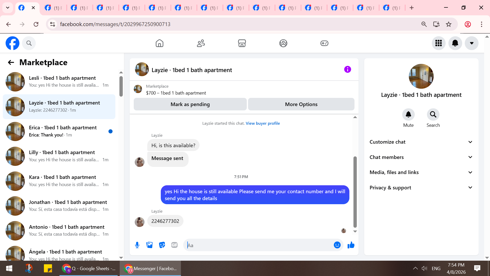
Task: Click the Mark as pending button
Action: 190,104
